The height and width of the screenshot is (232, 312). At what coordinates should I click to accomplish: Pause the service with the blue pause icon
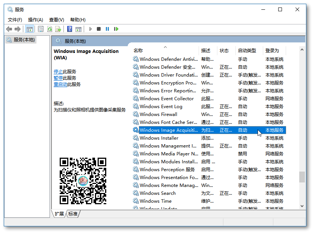click(107, 29)
